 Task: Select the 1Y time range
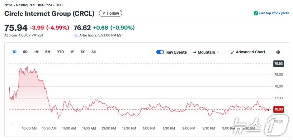coord(72,52)
